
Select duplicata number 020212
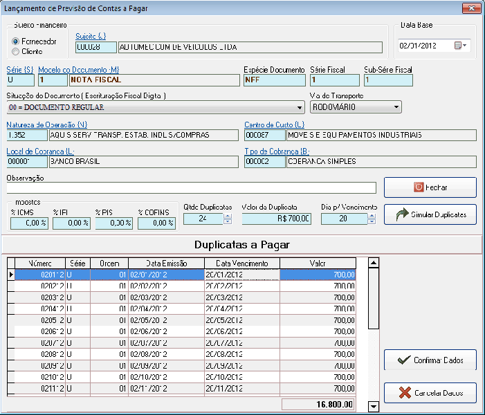tap(40, 286)
